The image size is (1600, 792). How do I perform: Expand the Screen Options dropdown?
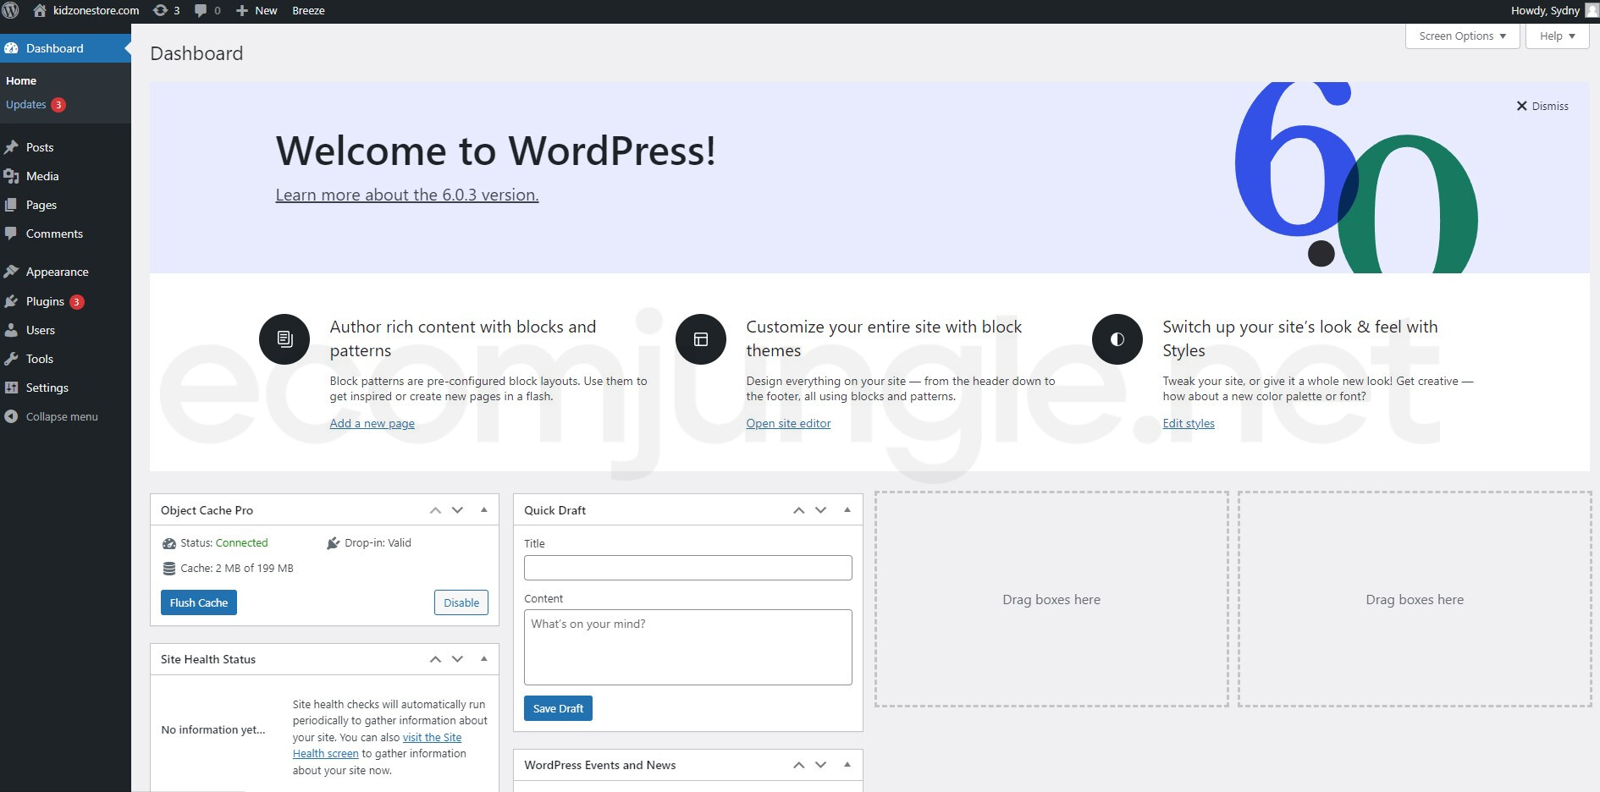click(1462, 36)
